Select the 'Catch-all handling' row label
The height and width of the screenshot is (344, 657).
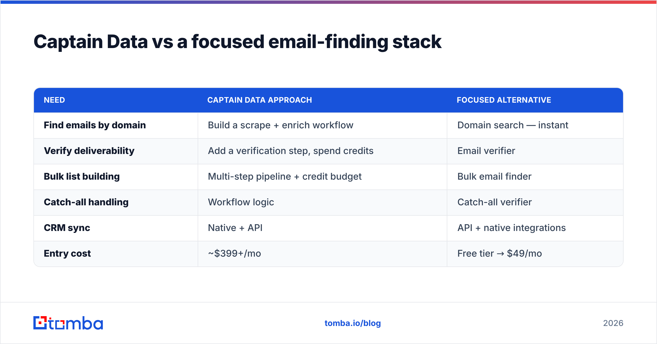tap(86, 202)
